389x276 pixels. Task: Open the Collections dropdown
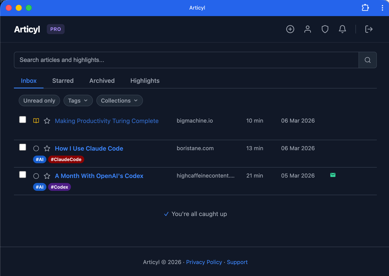tap(119, 101)
